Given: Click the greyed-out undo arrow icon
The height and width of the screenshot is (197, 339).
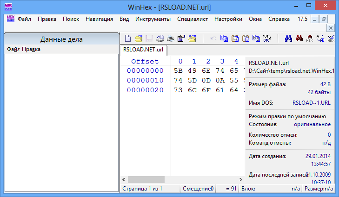Looking at the screenshot, I should pos(213,38).
